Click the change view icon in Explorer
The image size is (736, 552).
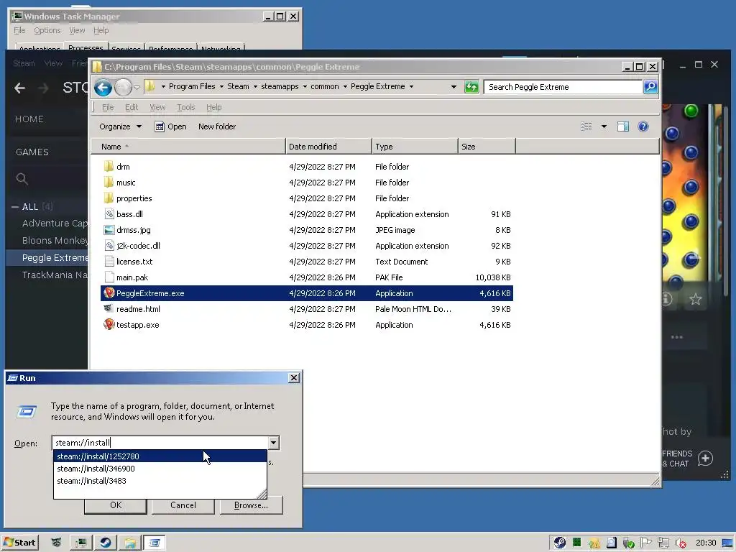586,126
